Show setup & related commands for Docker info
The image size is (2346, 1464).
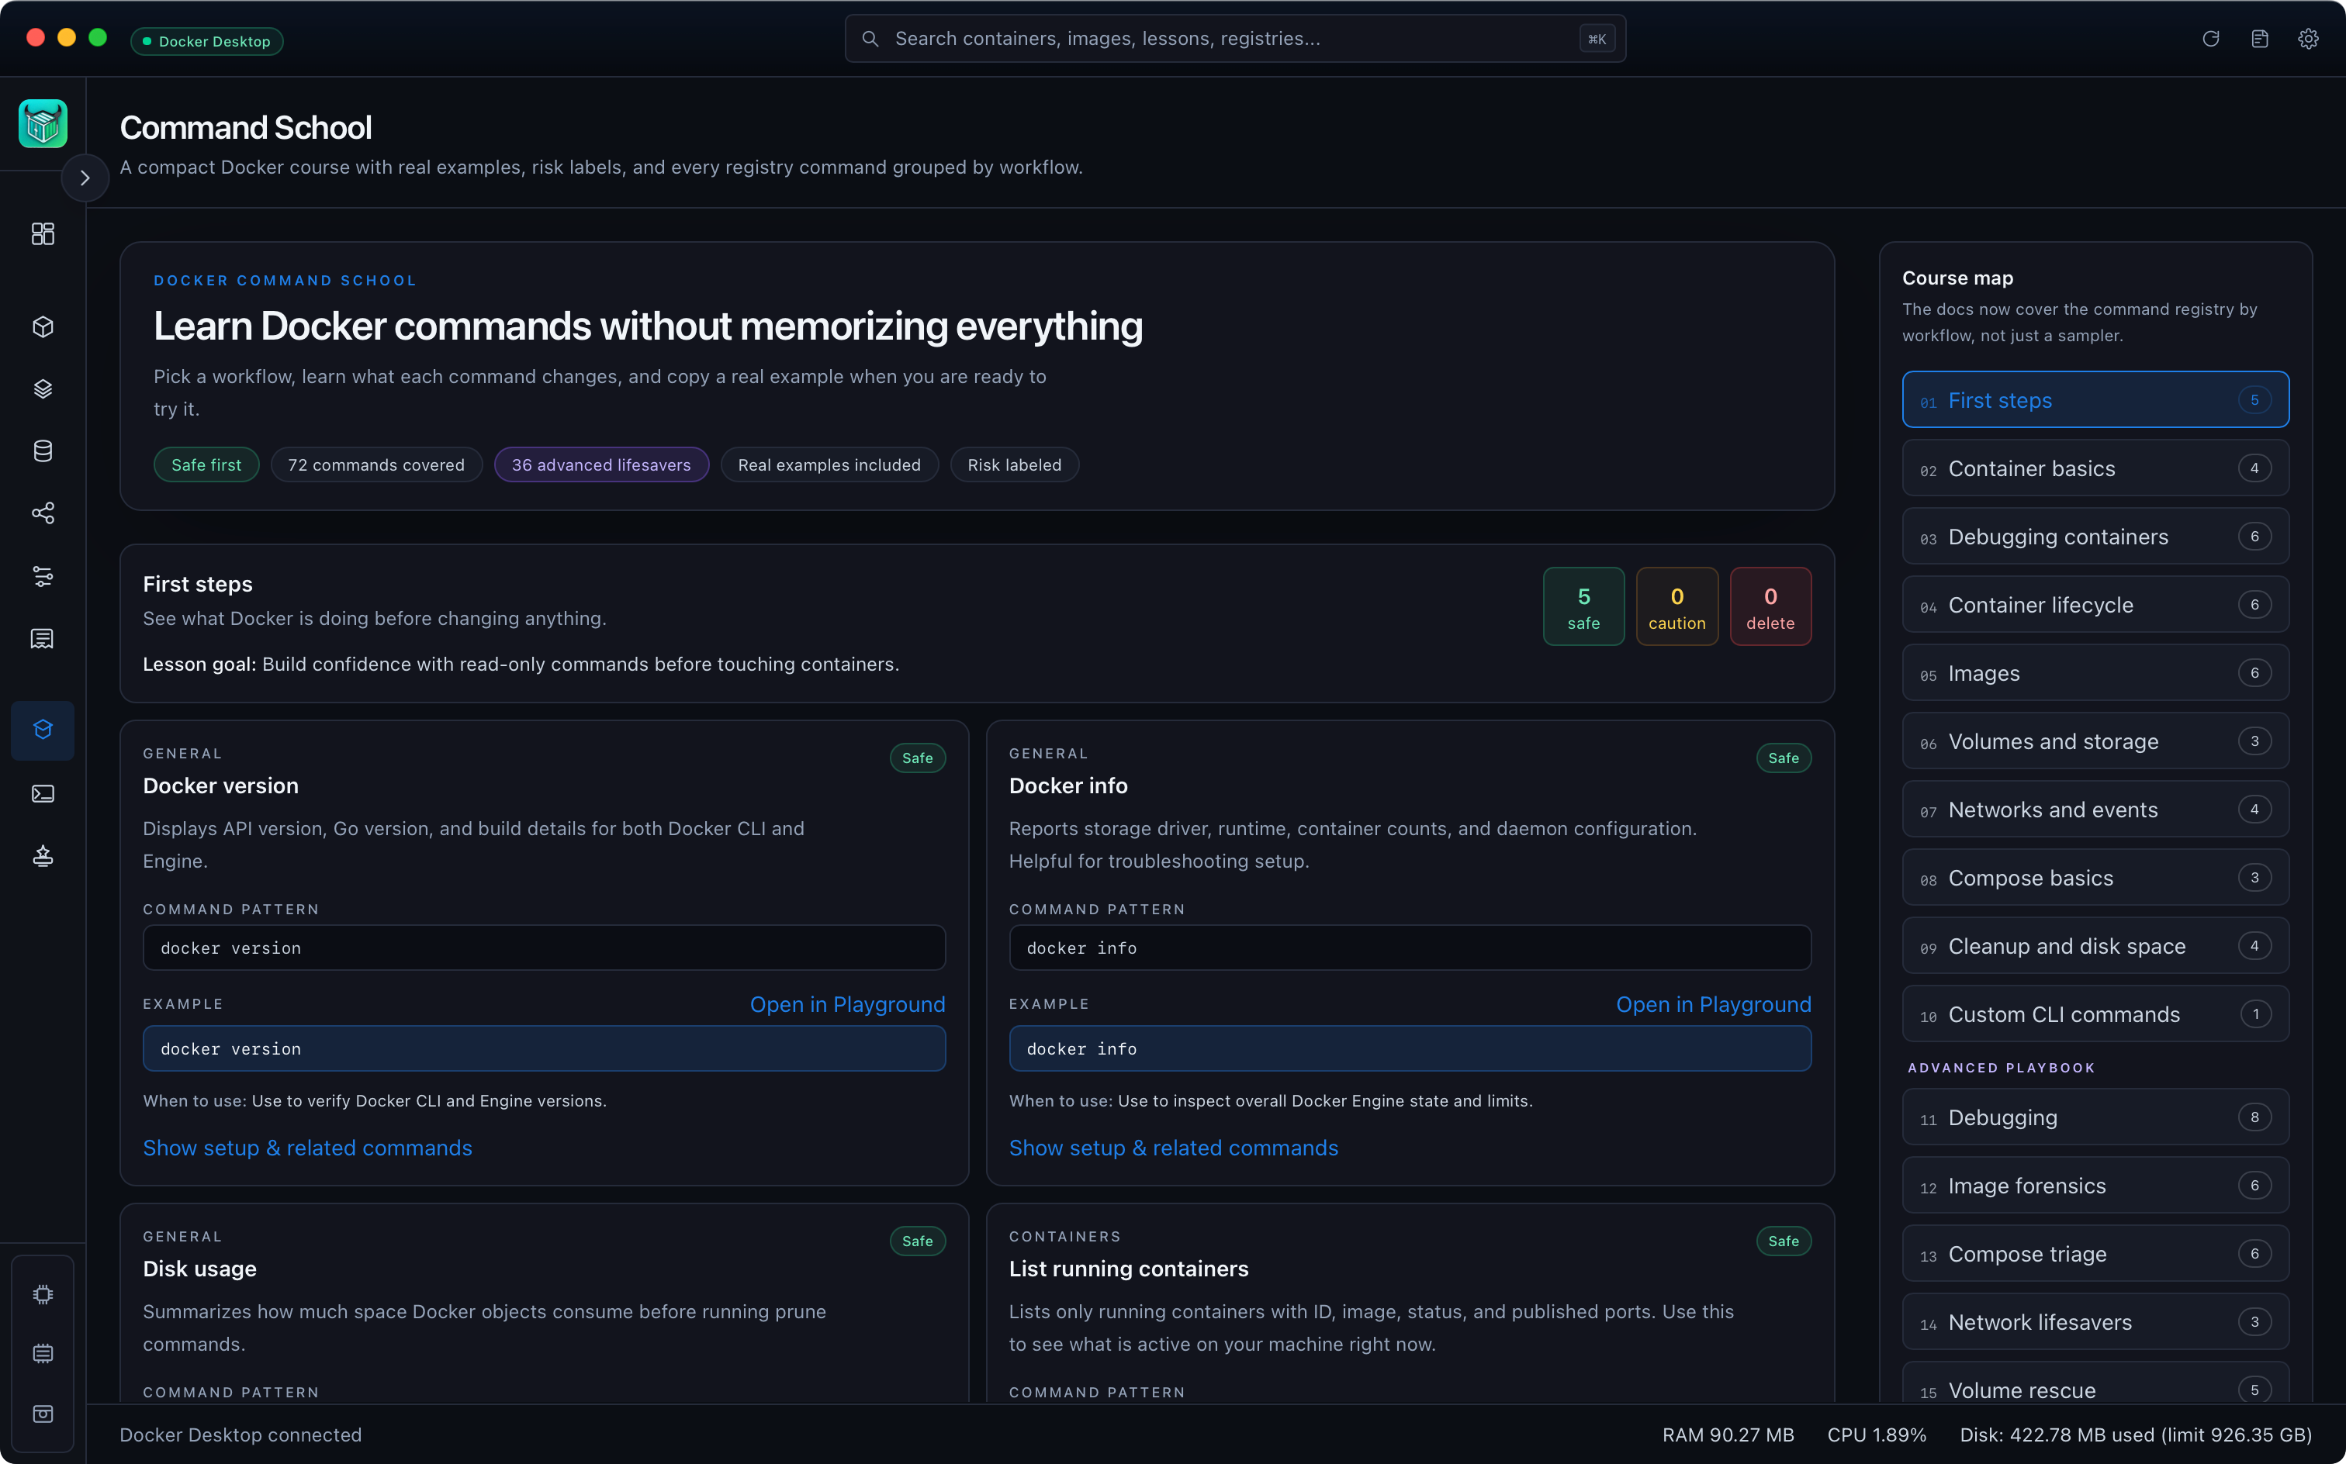1174,1148
